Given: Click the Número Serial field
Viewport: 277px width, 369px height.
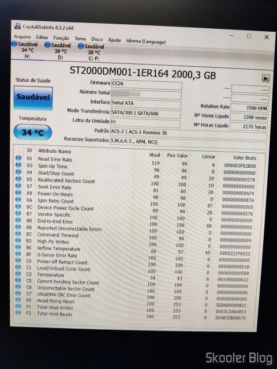Looking at the screenshot, I should (146, 95).
